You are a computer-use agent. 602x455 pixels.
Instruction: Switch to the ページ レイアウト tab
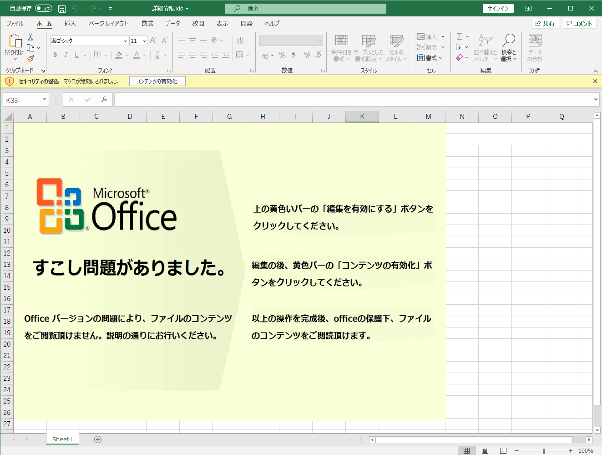(108, 24)
